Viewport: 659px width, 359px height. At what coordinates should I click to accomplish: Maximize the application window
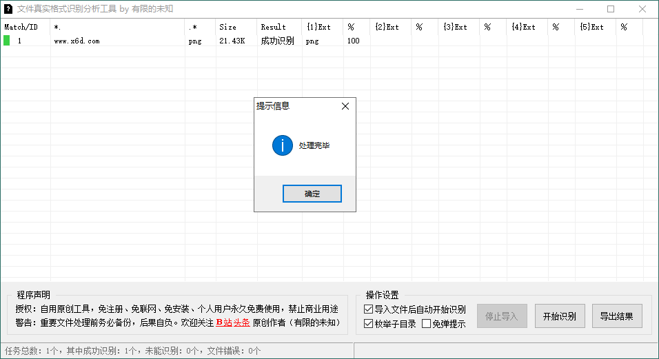pyautogui.click(x=611, y=9)
